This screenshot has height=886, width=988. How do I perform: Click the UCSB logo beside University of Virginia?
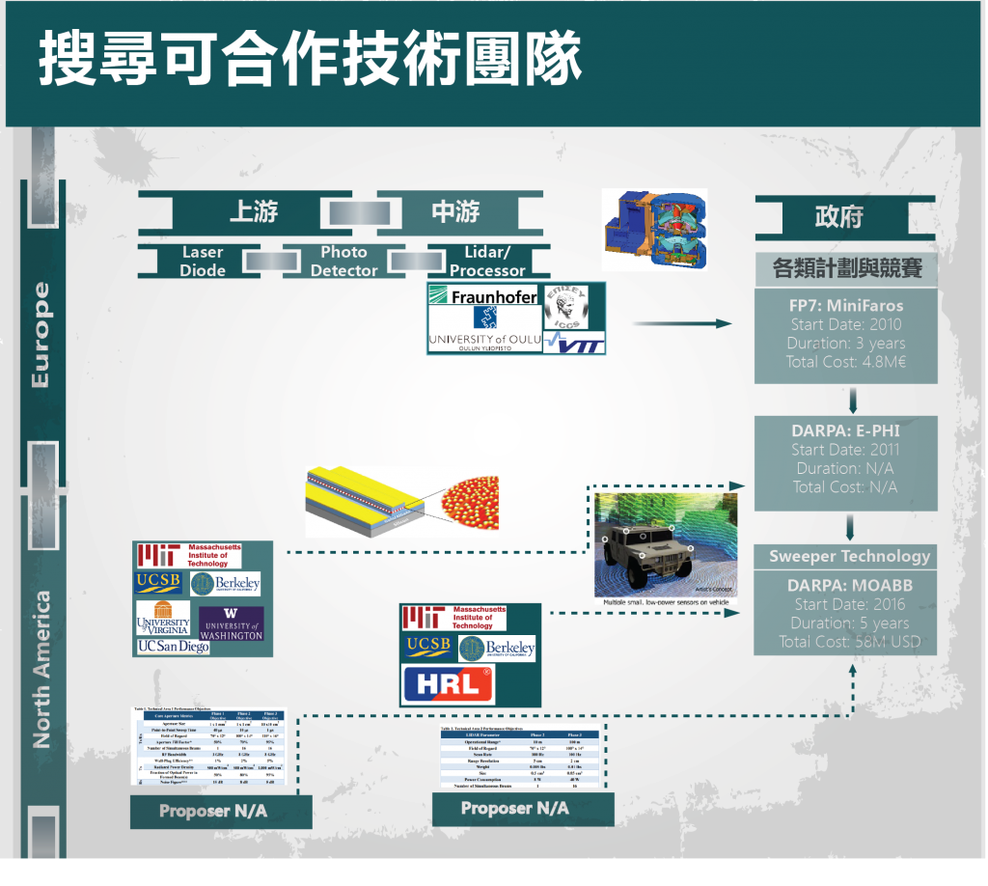click(158, 582)
